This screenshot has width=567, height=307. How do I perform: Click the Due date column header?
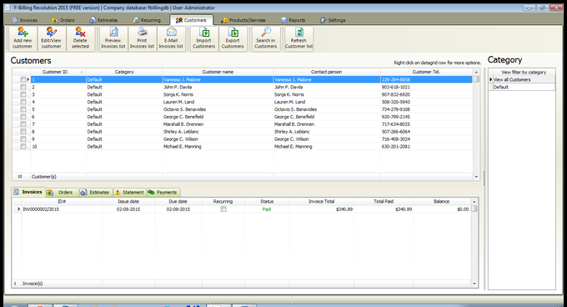pos(178,201)
